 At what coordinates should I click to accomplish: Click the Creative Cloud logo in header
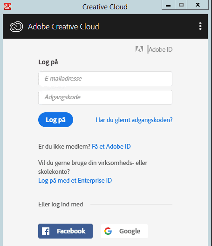tap(16, 27)
